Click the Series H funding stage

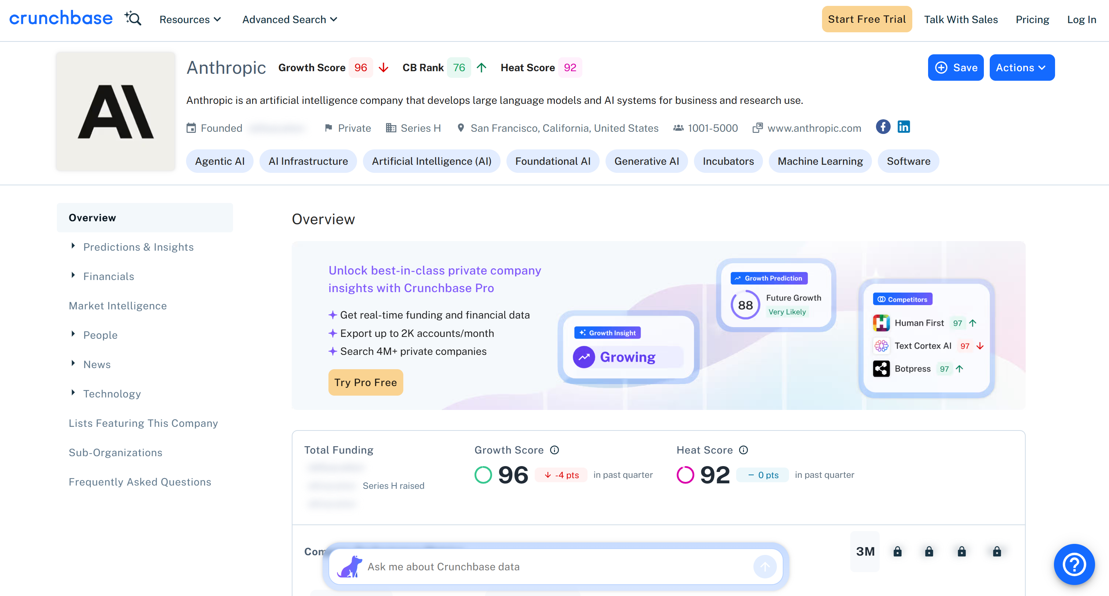pos(421,128)
